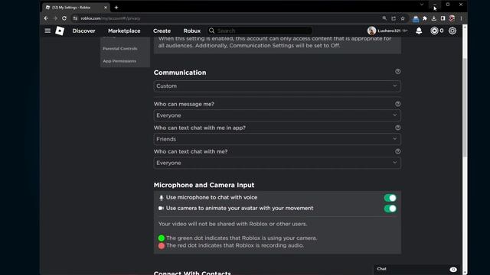Open the notifications bell
Image resolution: width=490 pixels, height=275 pixels.
point(419,31)
